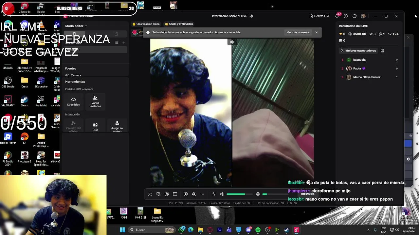Open Centro LIVE
Screen dimensions: 419x235
[319, 16]
